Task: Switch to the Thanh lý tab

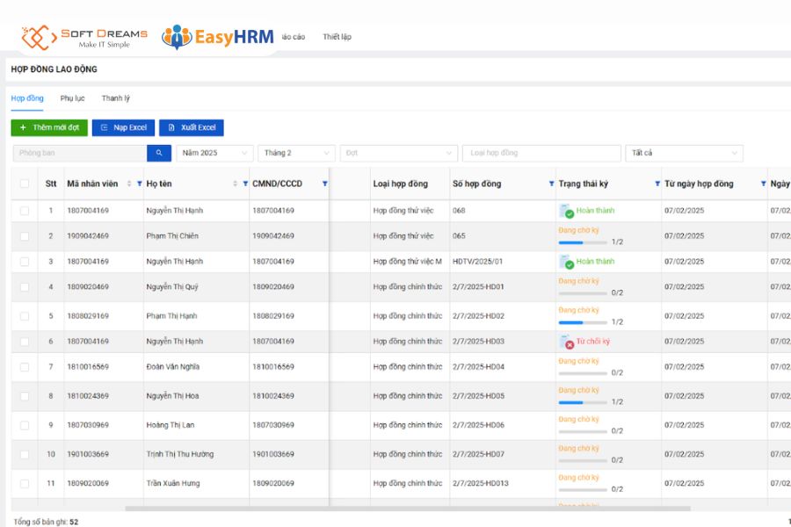Action: 115,98
